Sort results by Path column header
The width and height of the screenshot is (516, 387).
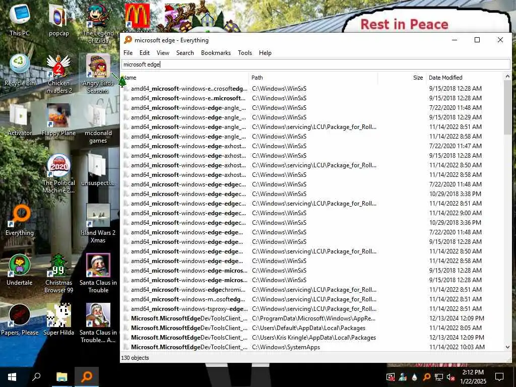coord(313,78)
